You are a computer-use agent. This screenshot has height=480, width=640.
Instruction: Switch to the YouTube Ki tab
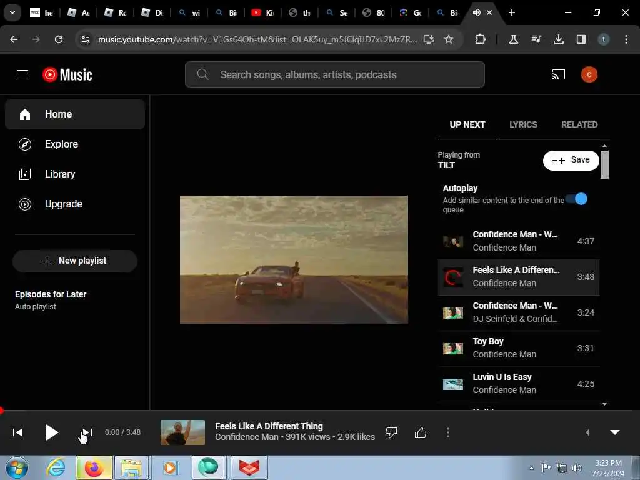click(262, 12)
